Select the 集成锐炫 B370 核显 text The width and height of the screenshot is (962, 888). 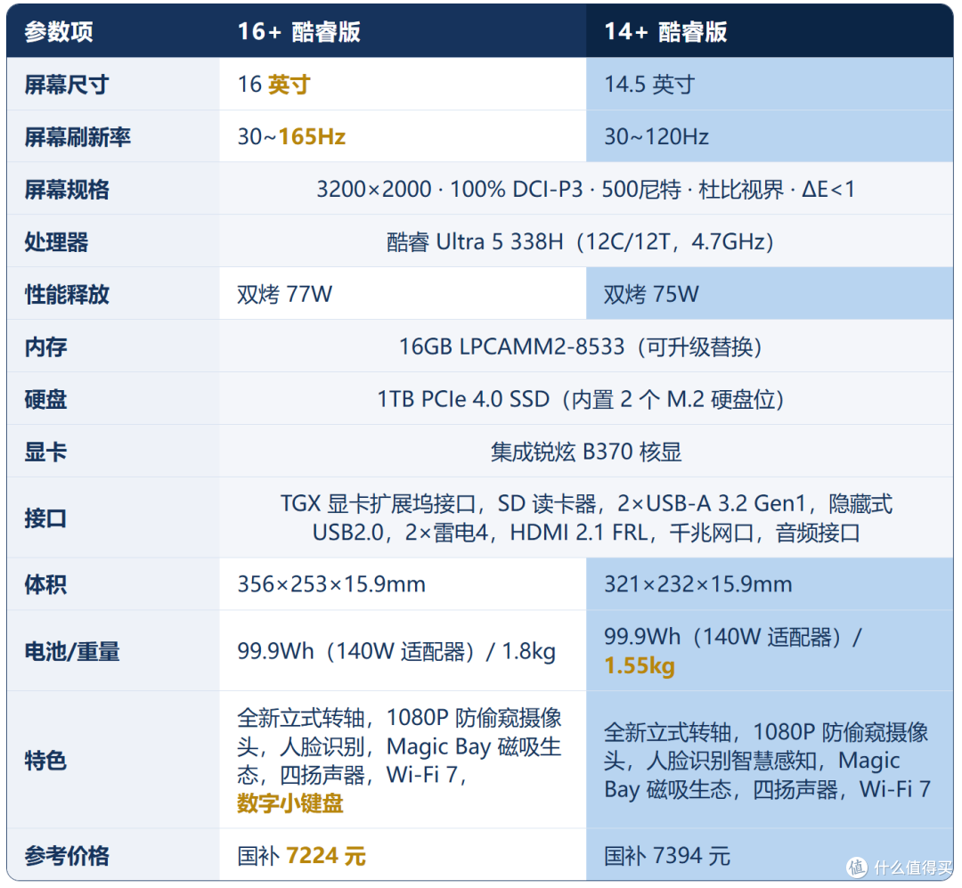click(586, 452)
